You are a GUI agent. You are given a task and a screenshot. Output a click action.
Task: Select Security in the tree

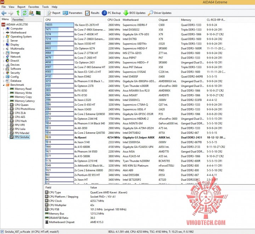click(15, 73)
